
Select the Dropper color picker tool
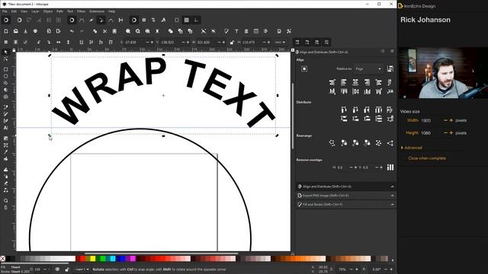click(x=5, y=152)
